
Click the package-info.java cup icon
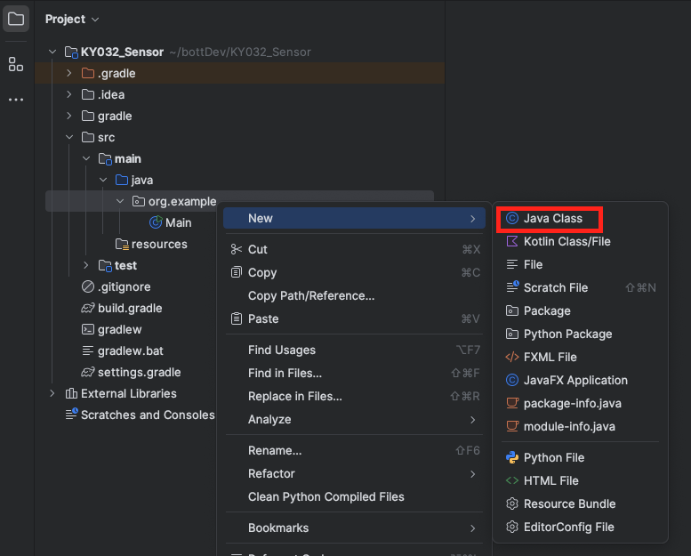click(512, 403)
